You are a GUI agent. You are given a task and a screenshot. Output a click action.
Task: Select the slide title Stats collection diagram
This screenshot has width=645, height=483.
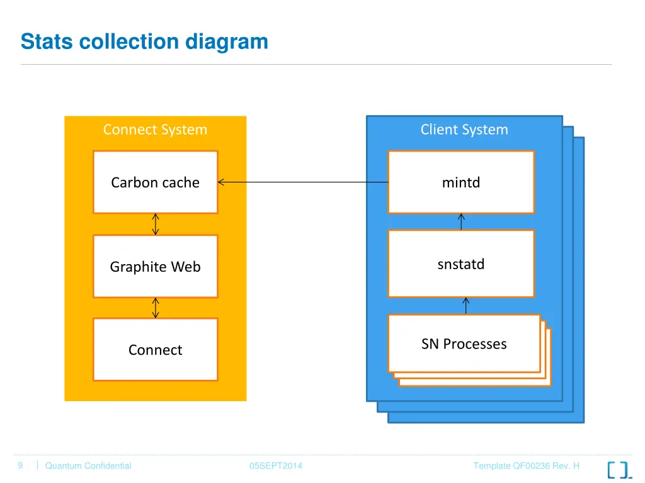pos(144,42)
